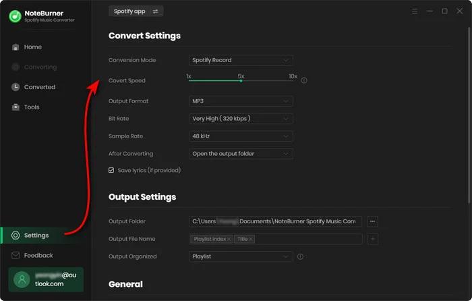Open the Sample Rate 48 kHz dropdown
The image size is (472, 301).
coord(241,136)
